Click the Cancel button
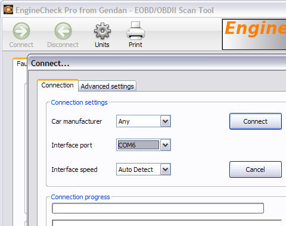This screenshot has width=286, height=226. point(256,169)
